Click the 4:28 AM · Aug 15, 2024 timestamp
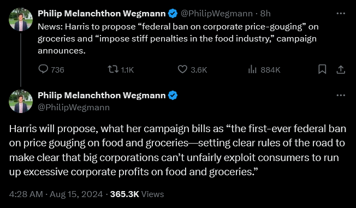This screenshot has width=356, height=208. point(56,194)
